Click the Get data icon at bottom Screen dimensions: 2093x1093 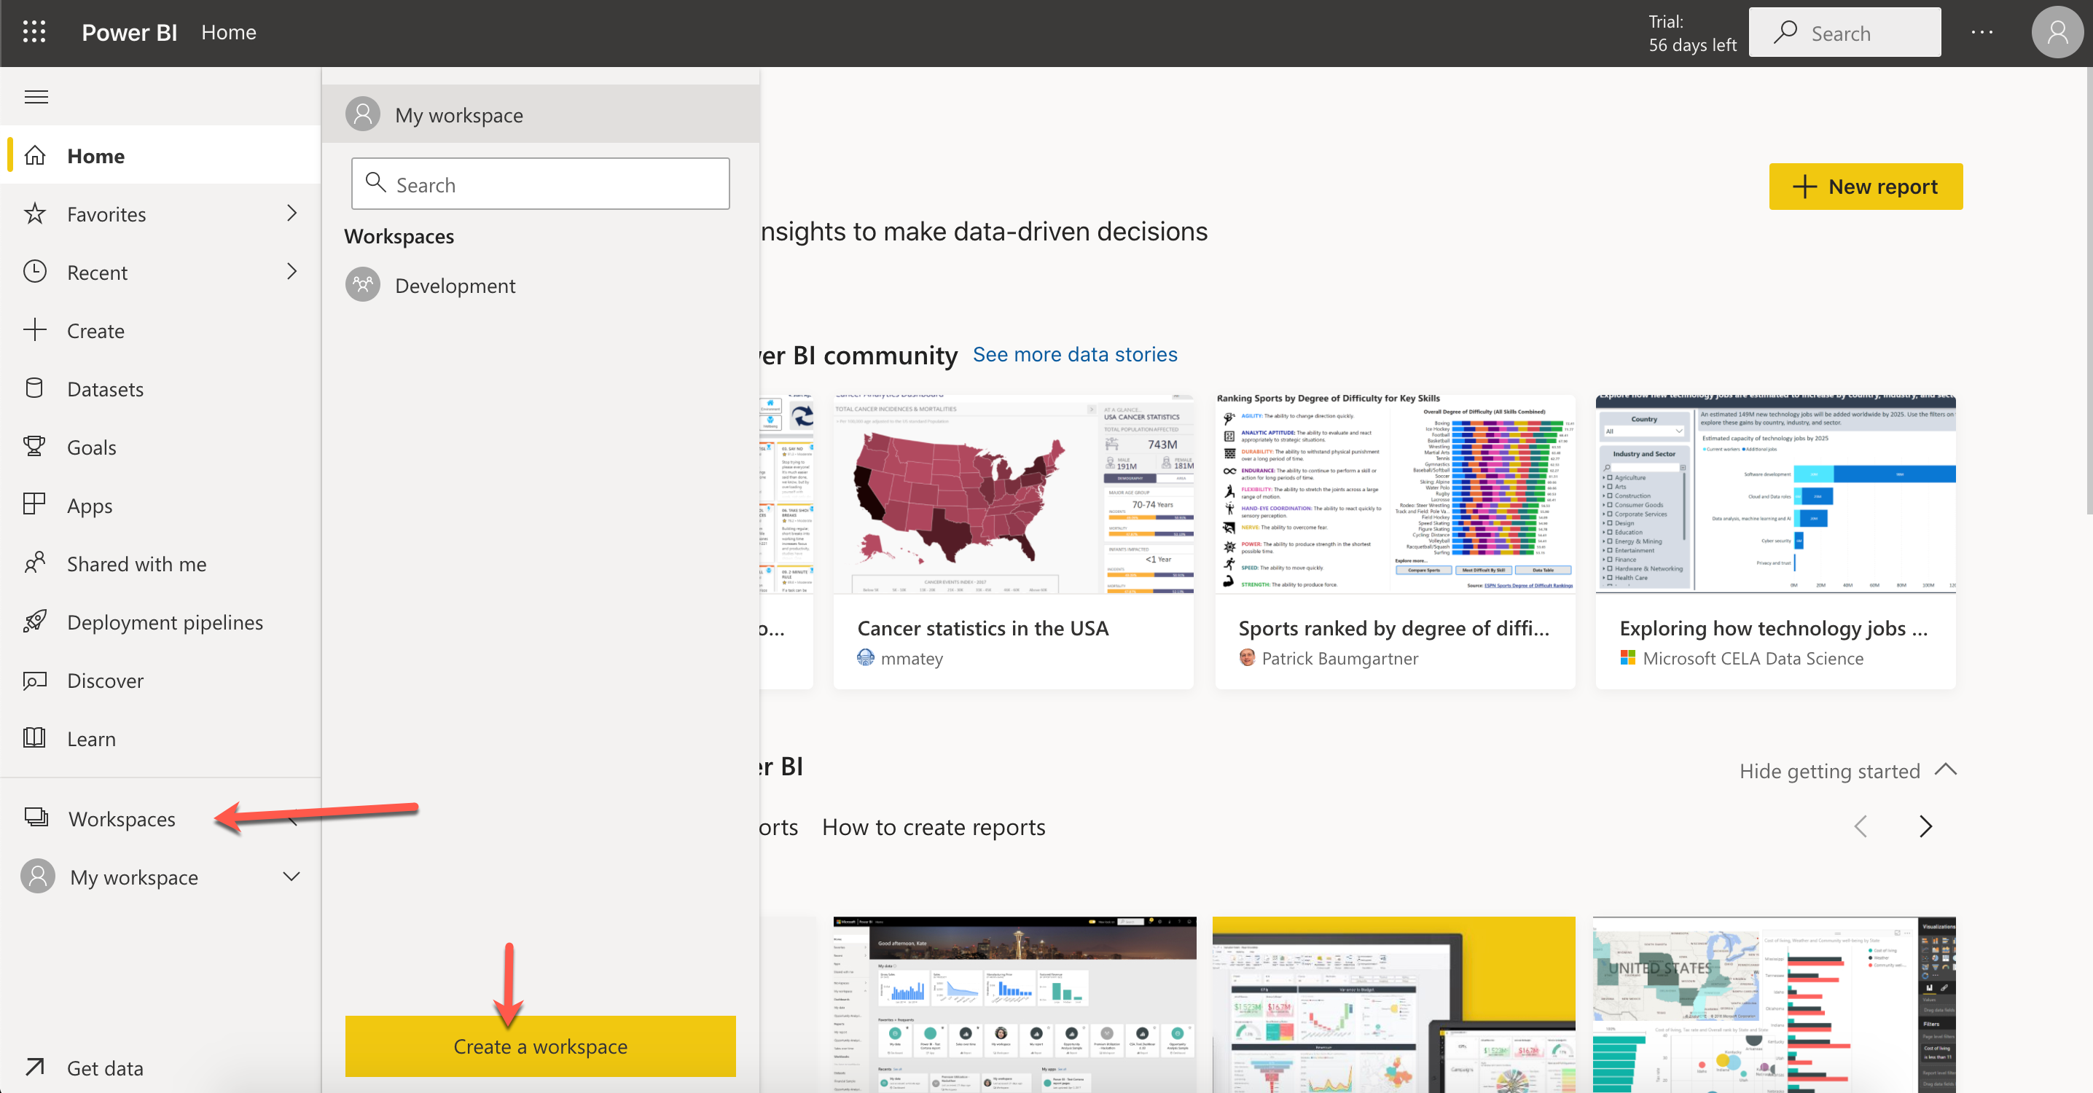coord(34,1068)
